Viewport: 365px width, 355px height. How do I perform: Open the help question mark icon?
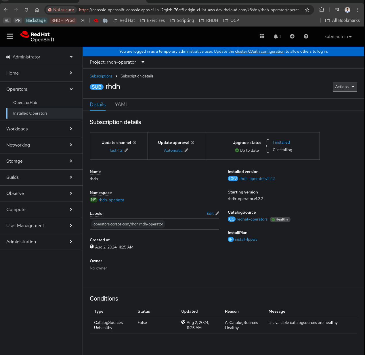pos(306,36)
